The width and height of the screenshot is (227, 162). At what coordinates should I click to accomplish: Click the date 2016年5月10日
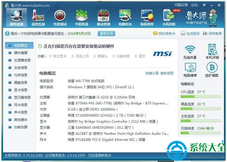79,33
